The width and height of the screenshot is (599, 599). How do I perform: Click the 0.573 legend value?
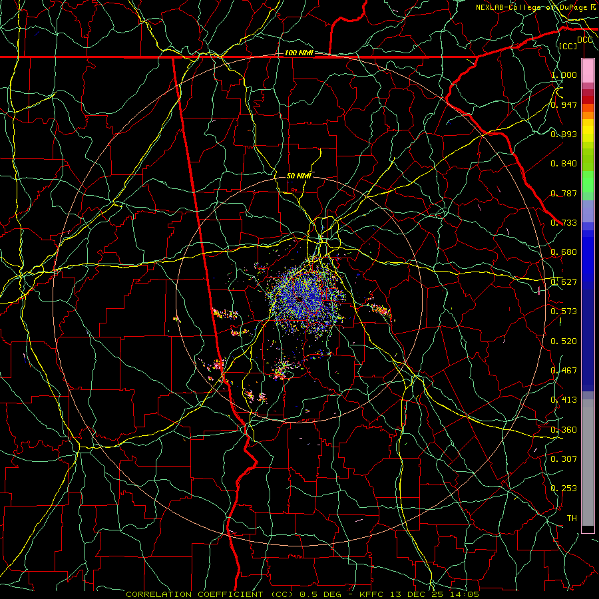click(564, 311)
